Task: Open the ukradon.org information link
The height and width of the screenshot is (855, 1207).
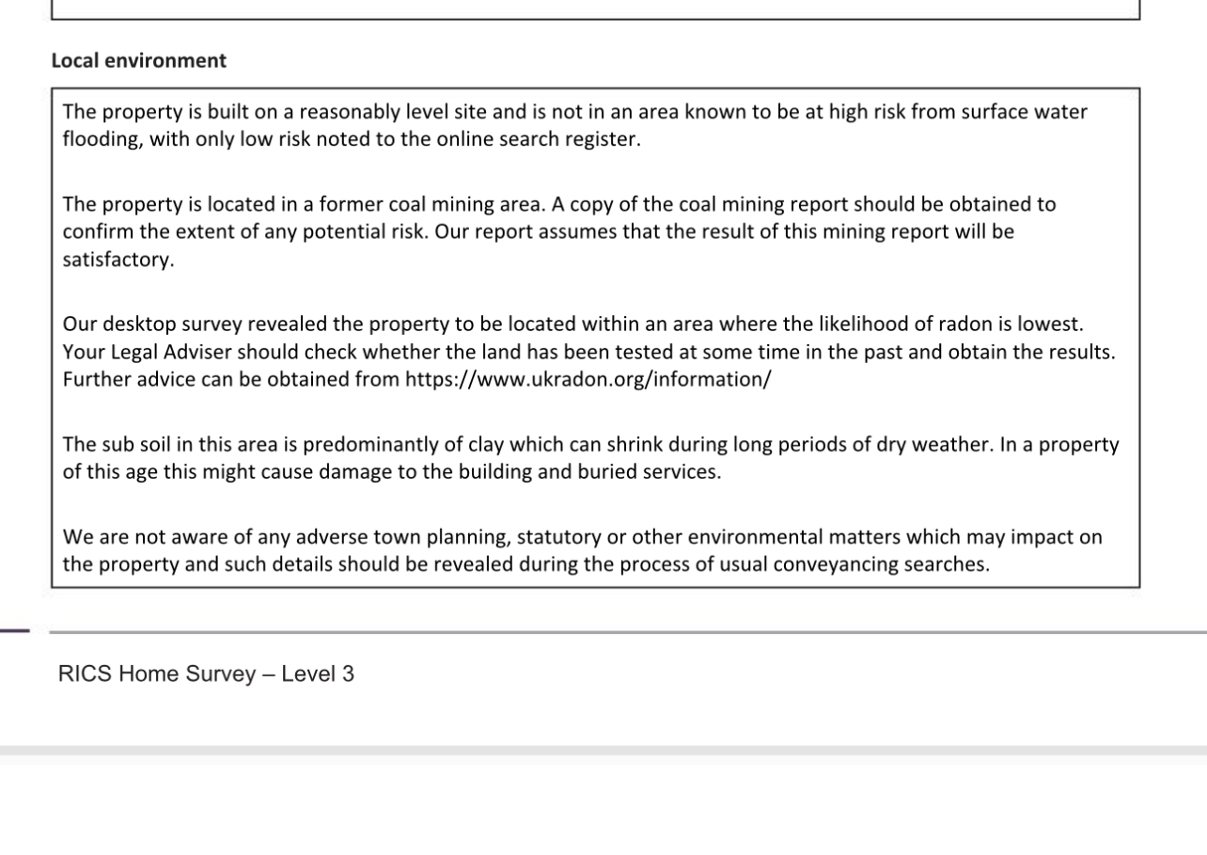Action: click(588, 380)
